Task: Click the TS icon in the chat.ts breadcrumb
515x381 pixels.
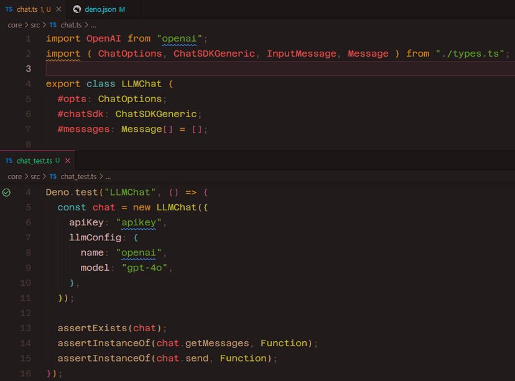Action: pyautogui.click(x=53, y=25)
